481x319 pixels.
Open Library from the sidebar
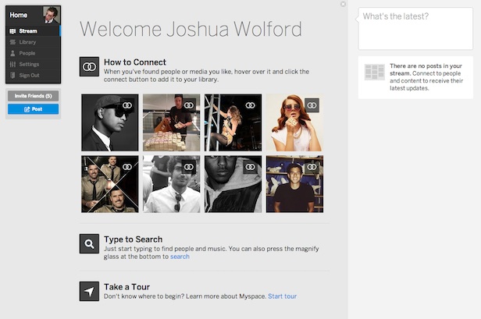coord(28,42)
